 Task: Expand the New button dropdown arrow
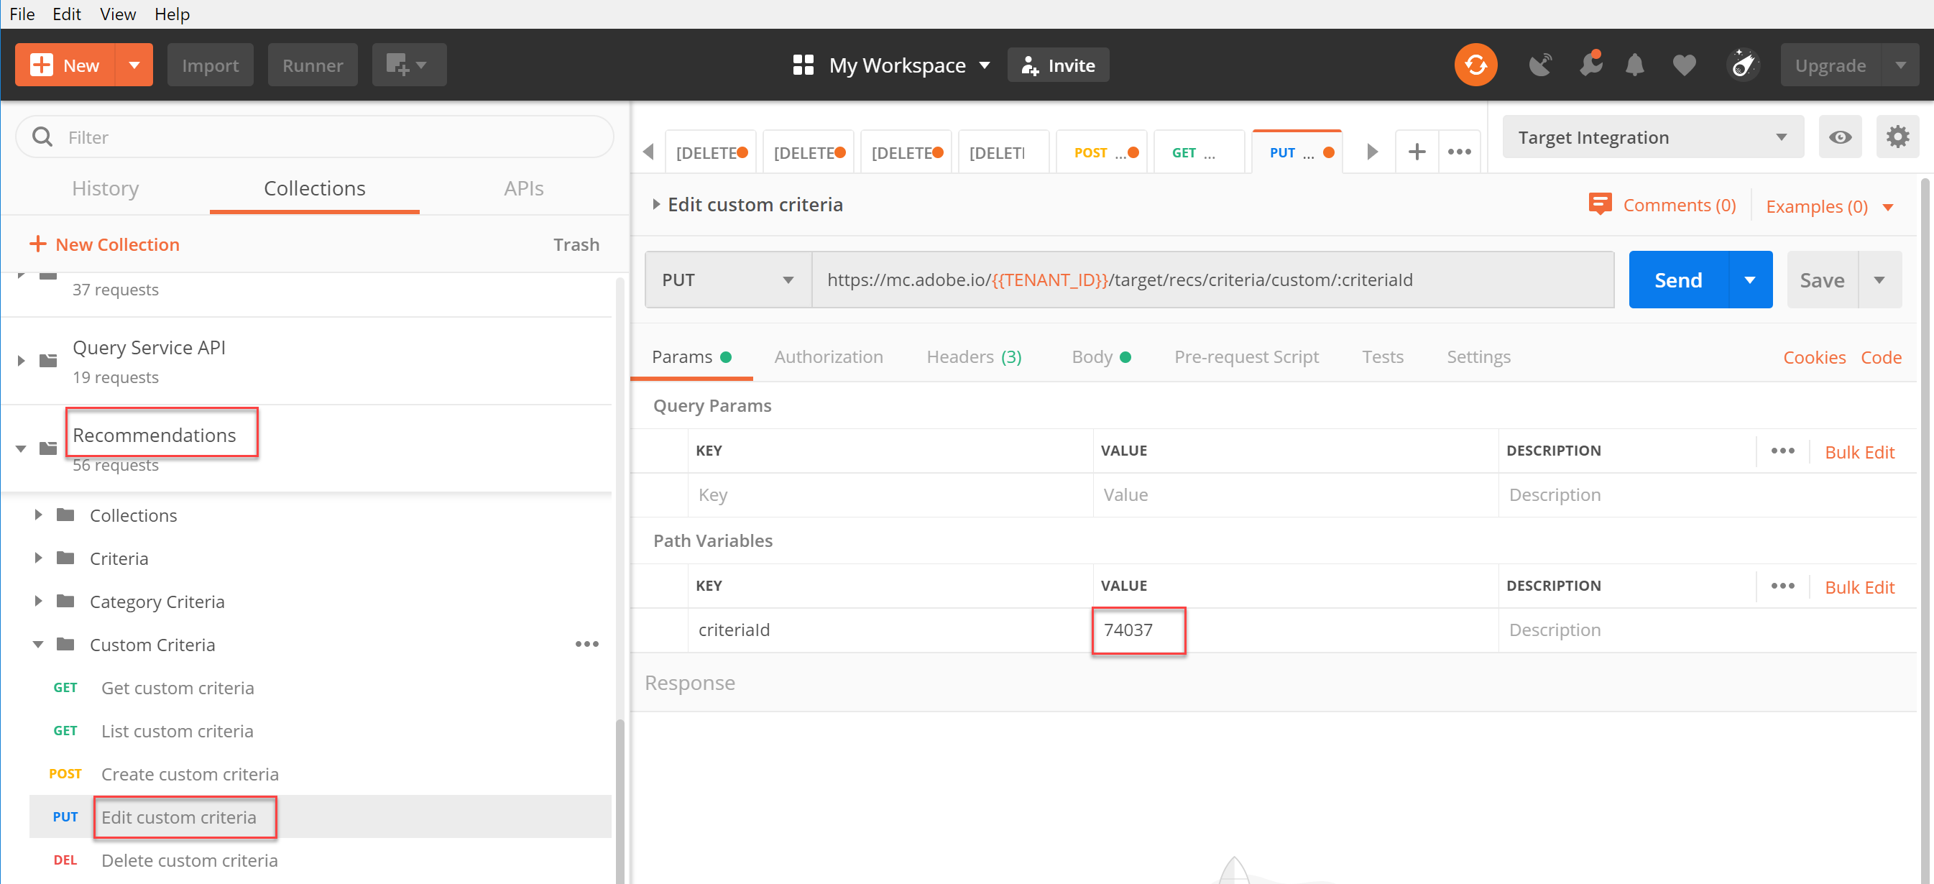coord(134,65)
